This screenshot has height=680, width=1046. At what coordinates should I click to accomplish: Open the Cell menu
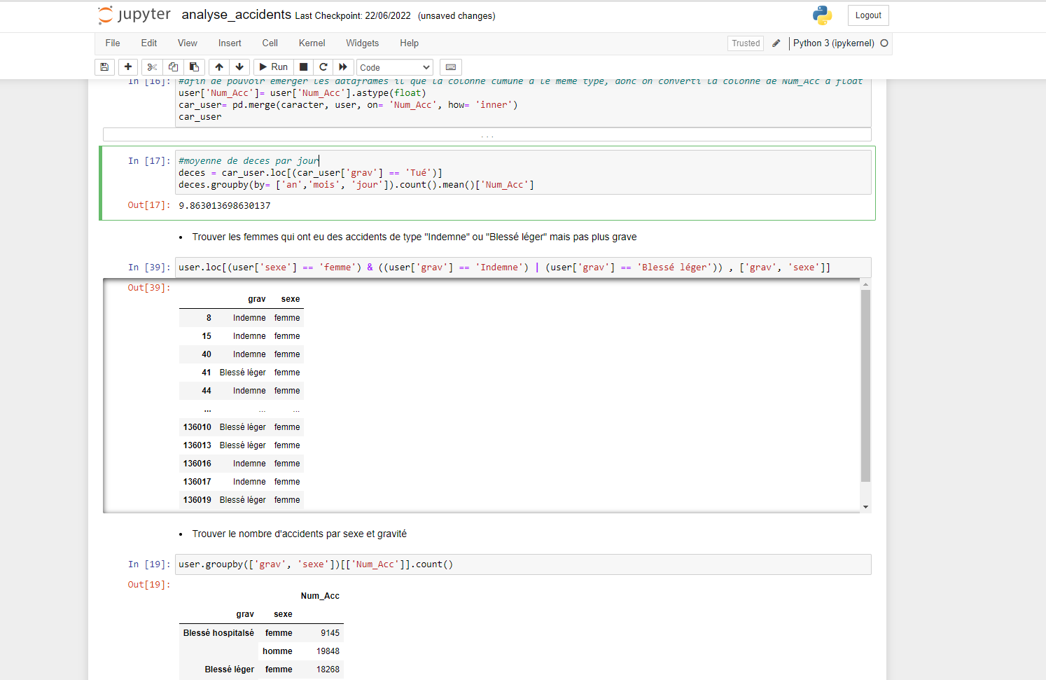coord(270,43)
